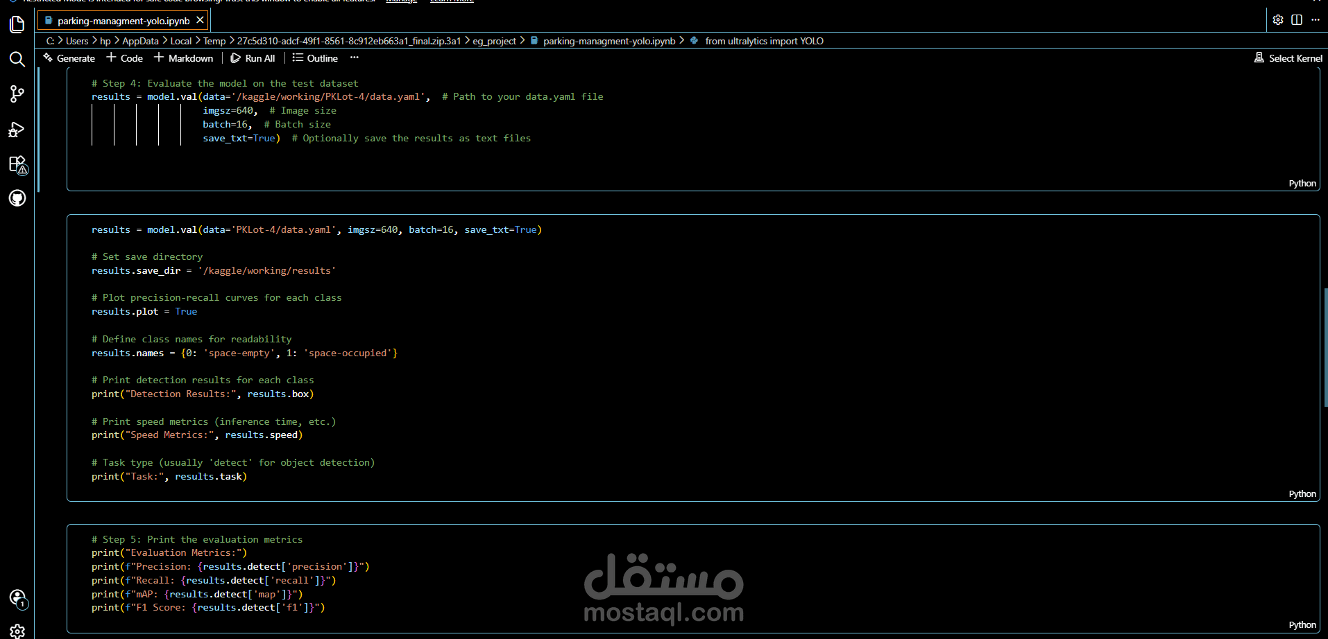
Task: Open the GitHub view in the activity bar
Action: click(x=17, y=198)
